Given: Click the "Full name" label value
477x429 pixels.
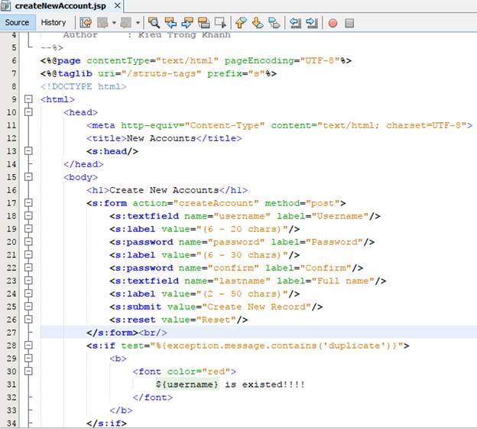Looking at the screenshot, I should pos(342,281).
